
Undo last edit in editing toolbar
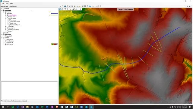coord(65,9)
